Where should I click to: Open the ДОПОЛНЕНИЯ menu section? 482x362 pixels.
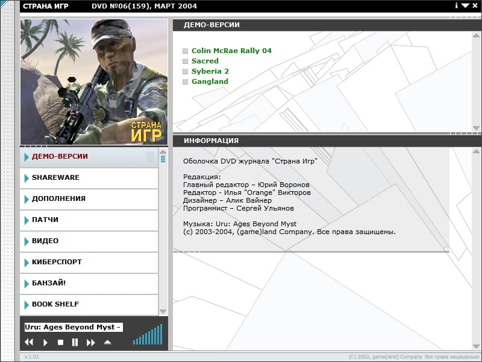tap(89, 200)
